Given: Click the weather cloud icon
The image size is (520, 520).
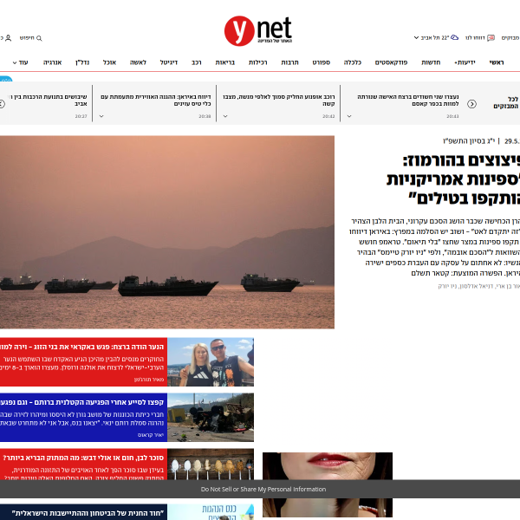Looking at the screenshot, I should tap(454, 37).
